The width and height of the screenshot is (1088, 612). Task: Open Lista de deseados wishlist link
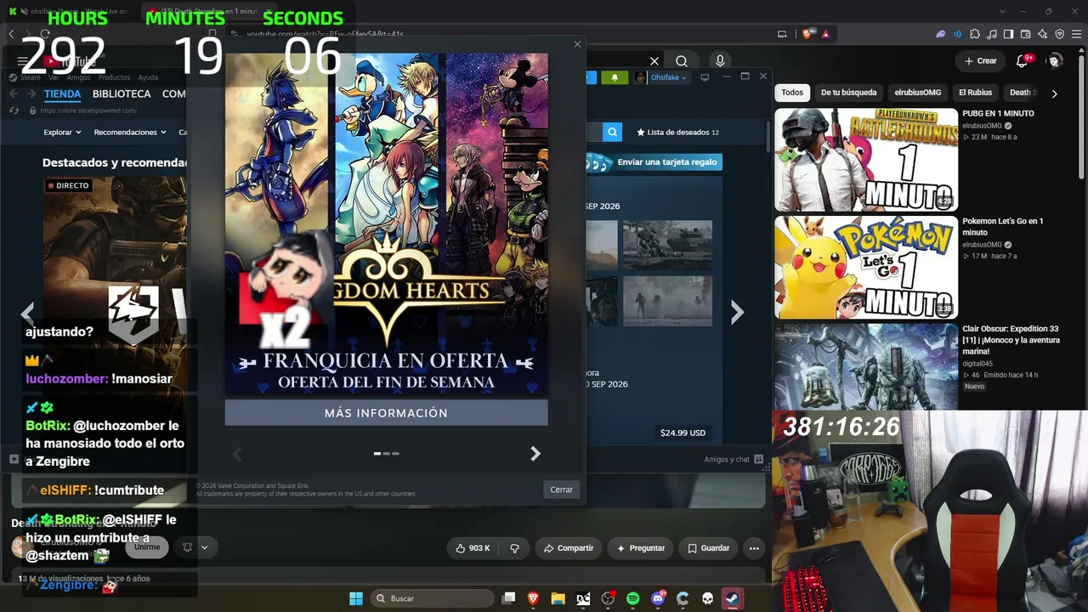pyautogui.click(x=677, y=133)
